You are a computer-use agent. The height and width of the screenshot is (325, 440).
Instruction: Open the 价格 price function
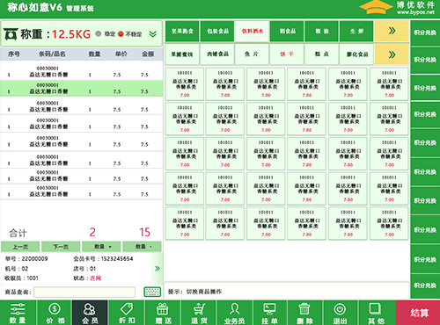[x=55, y=313]
